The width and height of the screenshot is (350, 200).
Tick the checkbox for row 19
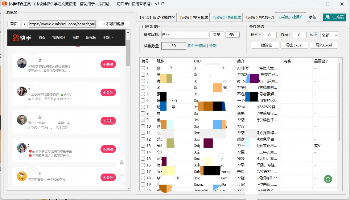click(x=143, y=184)
